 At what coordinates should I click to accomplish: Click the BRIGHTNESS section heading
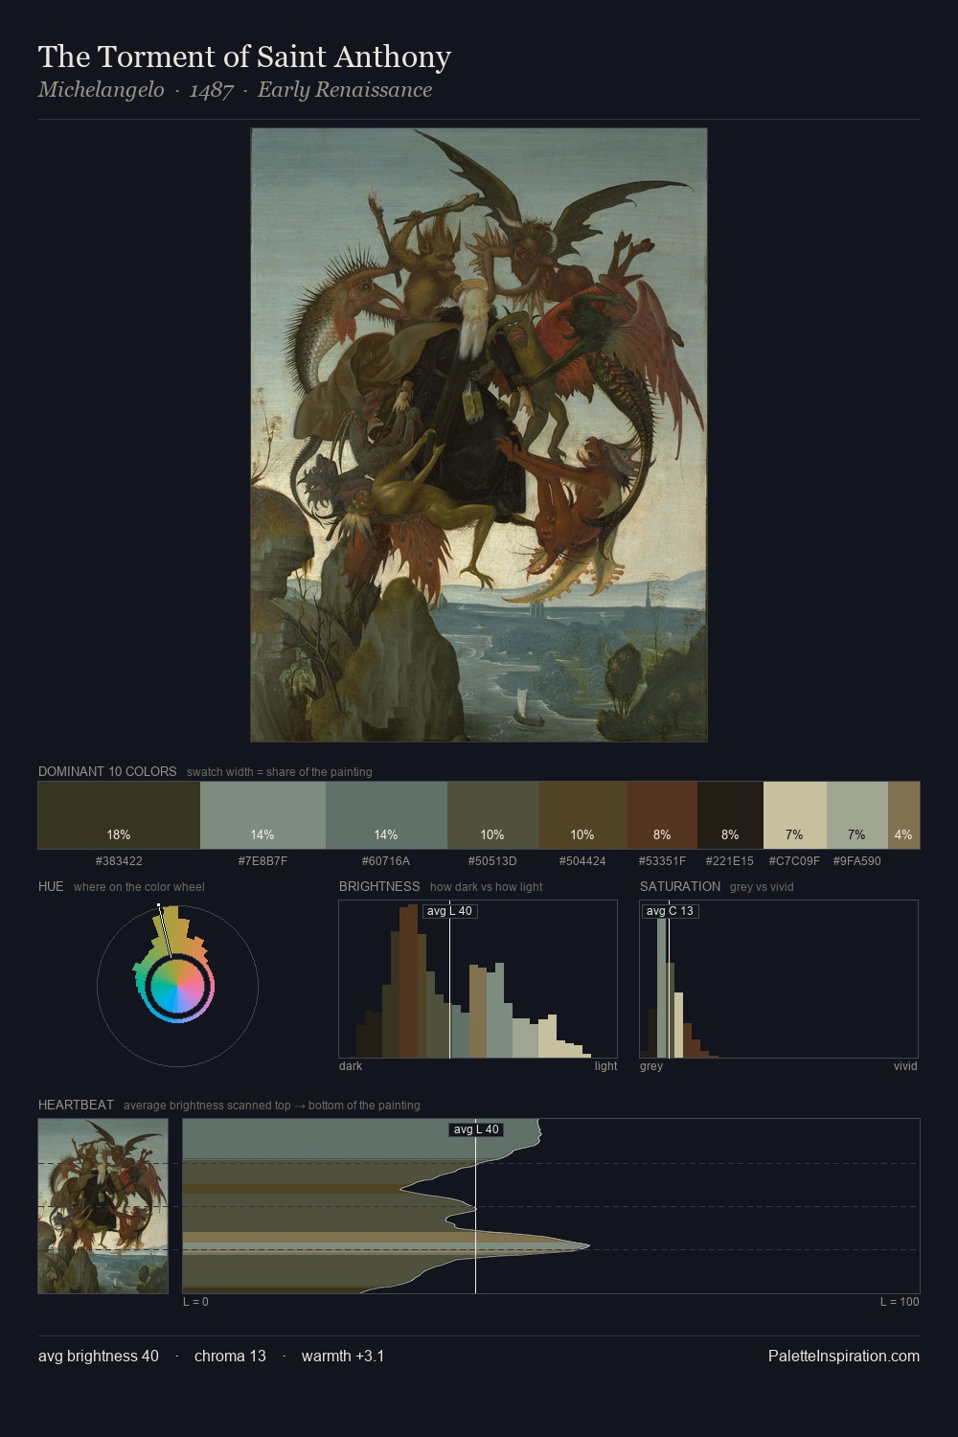coord(379,886)
